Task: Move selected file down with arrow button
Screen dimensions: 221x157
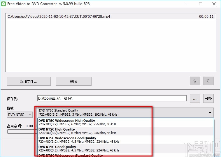Action: [208, 81]
